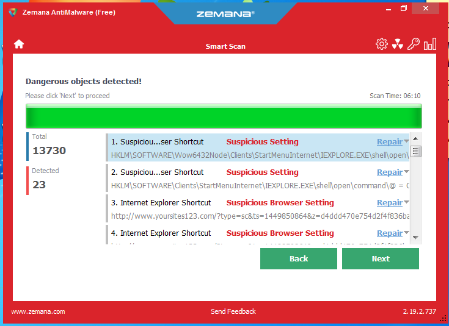Click the results list scroll up arrow

coord(416,139)
